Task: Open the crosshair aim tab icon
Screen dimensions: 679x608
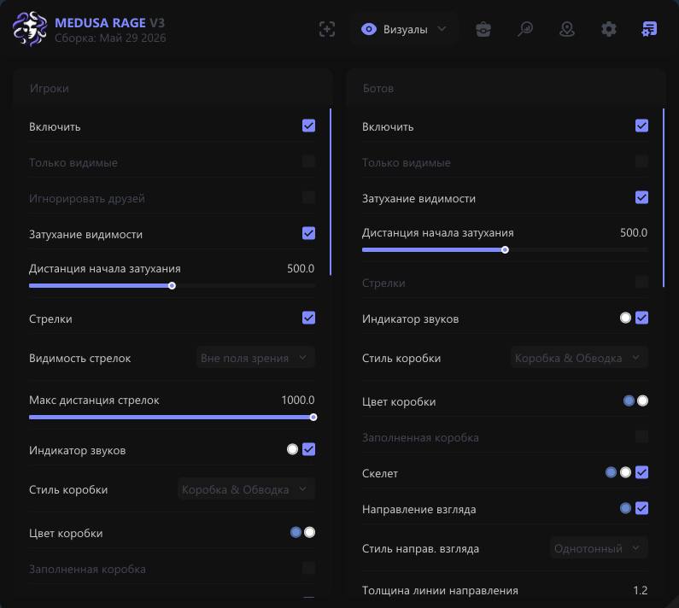Action: coord(327,29)
